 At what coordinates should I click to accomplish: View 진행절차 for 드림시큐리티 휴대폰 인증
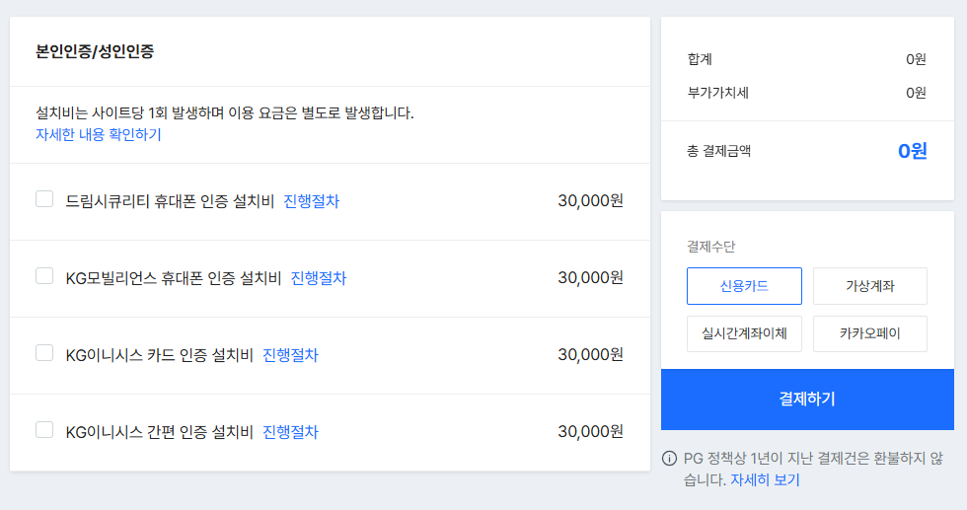pyautogui.click(x=311, y=201)
